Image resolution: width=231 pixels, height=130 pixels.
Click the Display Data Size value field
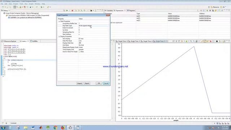click(x=94, y=43)
